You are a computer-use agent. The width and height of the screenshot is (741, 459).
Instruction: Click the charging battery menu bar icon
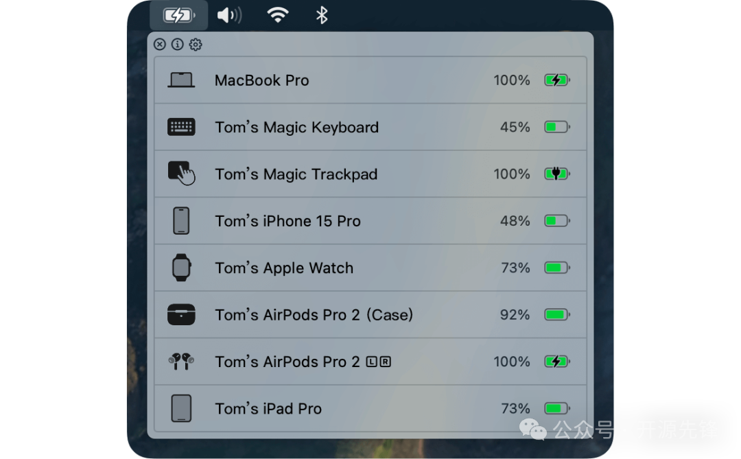pyautogui.click(x=178, y=14)
